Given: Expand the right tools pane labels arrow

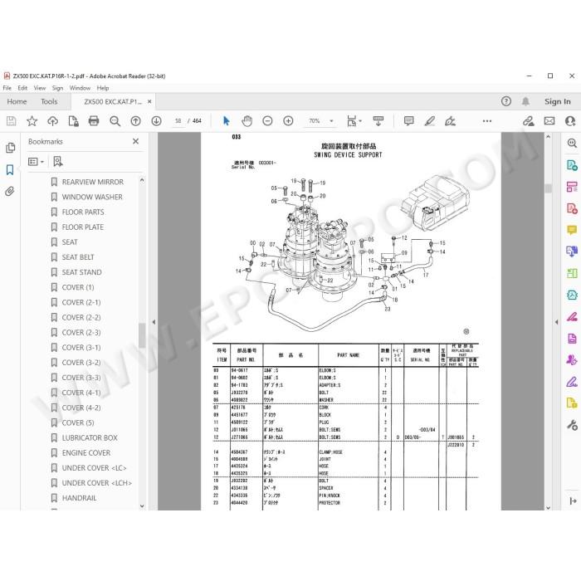Looking at the screenshot, I should coord(573,500).
